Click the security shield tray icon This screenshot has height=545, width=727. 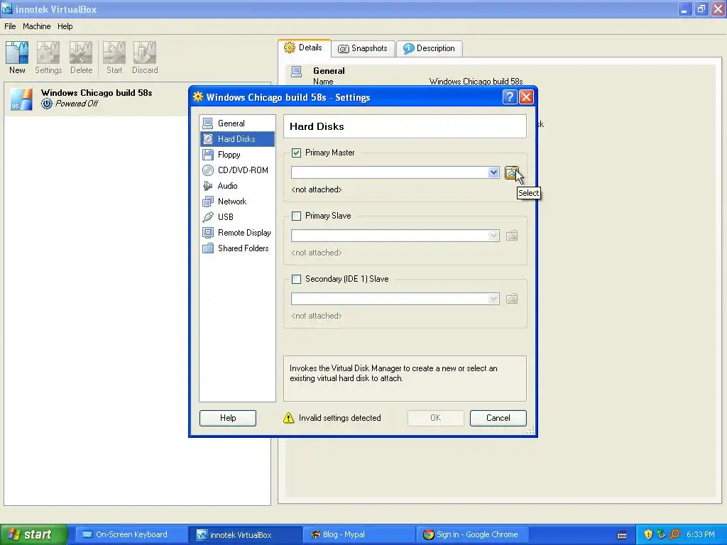pyautogui.click(x=648, y=534)
